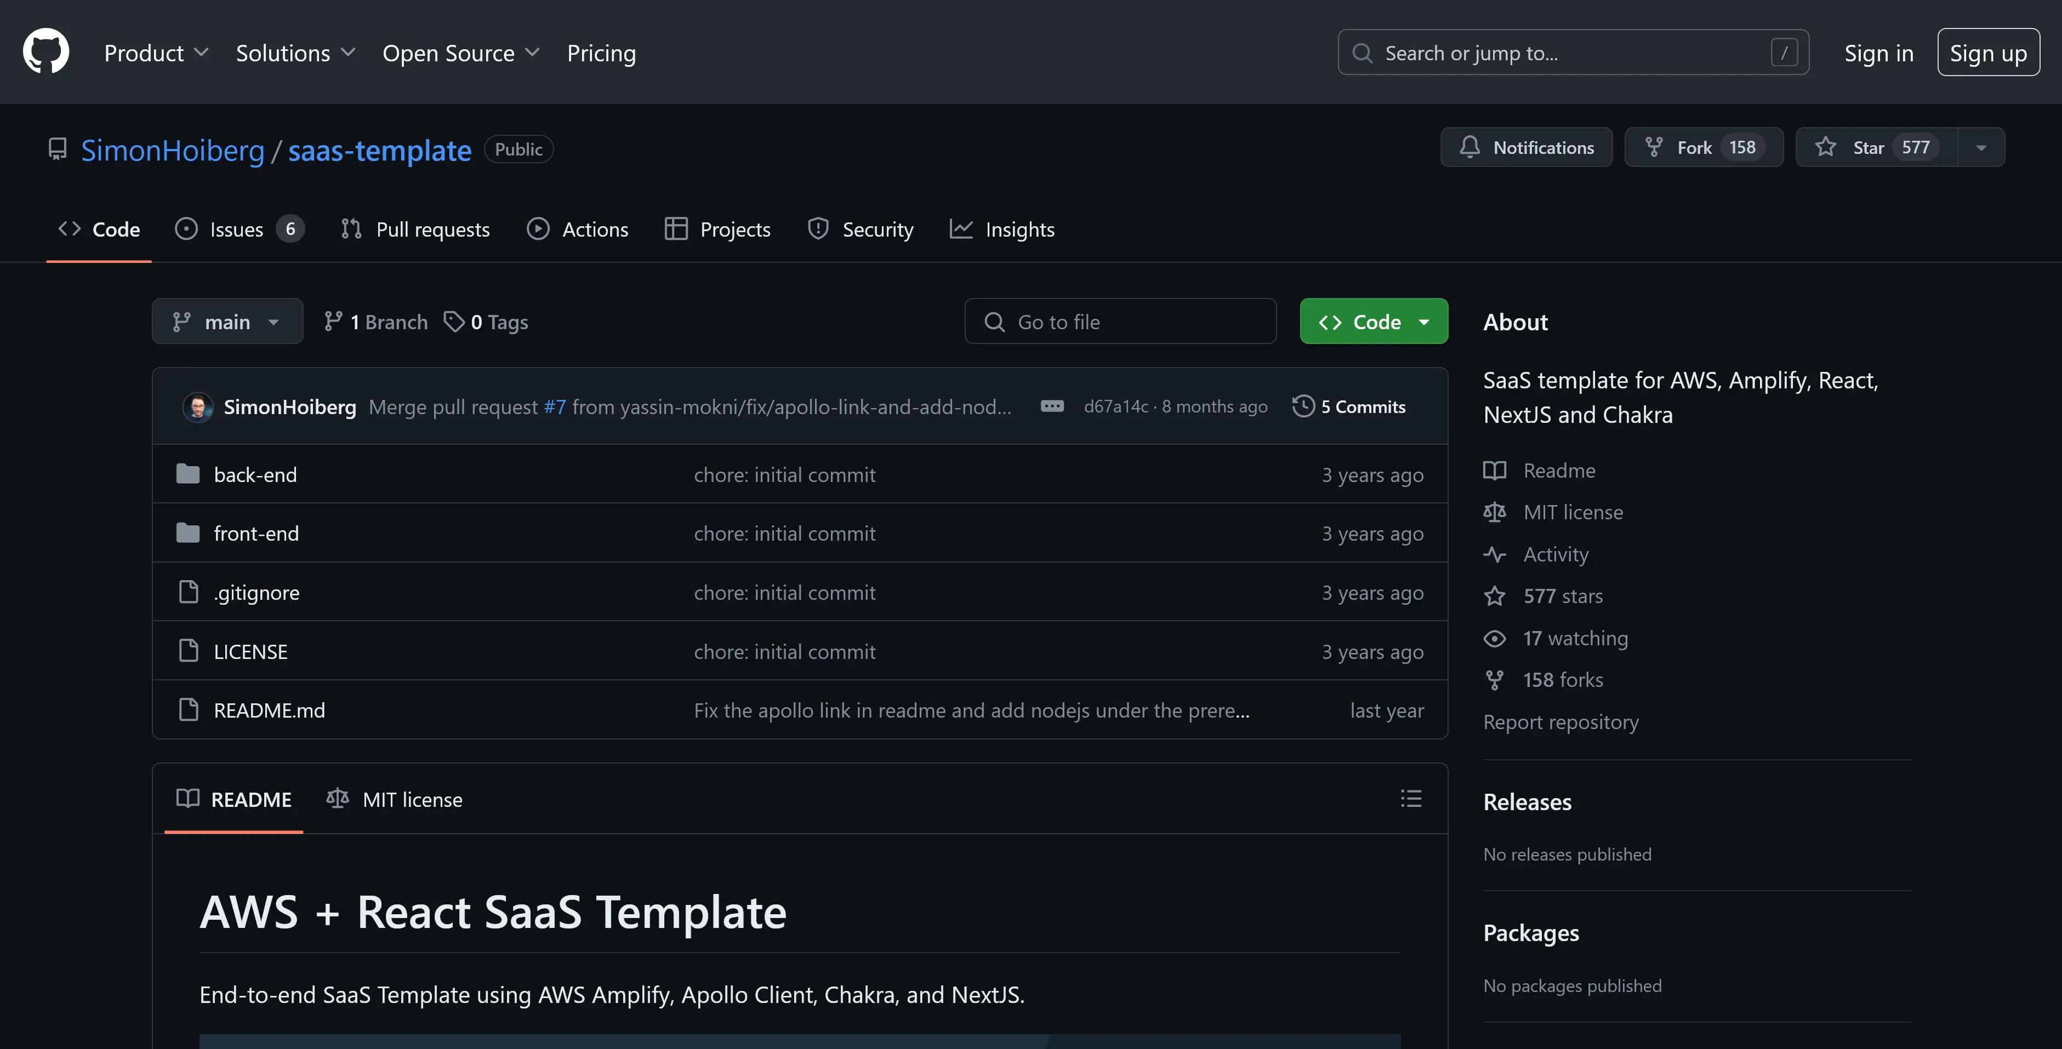
Task: Toggle repository watch Notifications
Action: coord(1526,146)
